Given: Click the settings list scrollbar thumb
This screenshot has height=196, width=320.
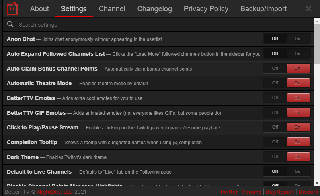Looking at the screenshot, I should click(x=317, y=44).
